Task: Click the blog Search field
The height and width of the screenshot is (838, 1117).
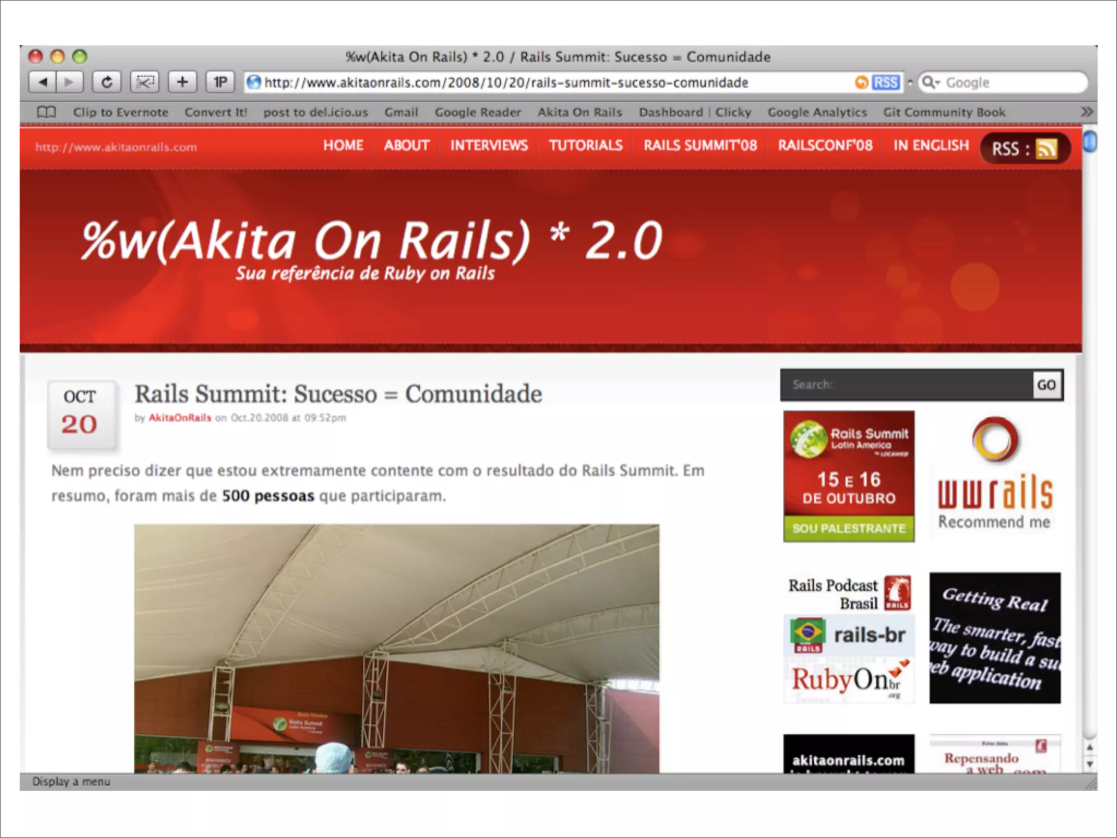Action: coord(906,385)
